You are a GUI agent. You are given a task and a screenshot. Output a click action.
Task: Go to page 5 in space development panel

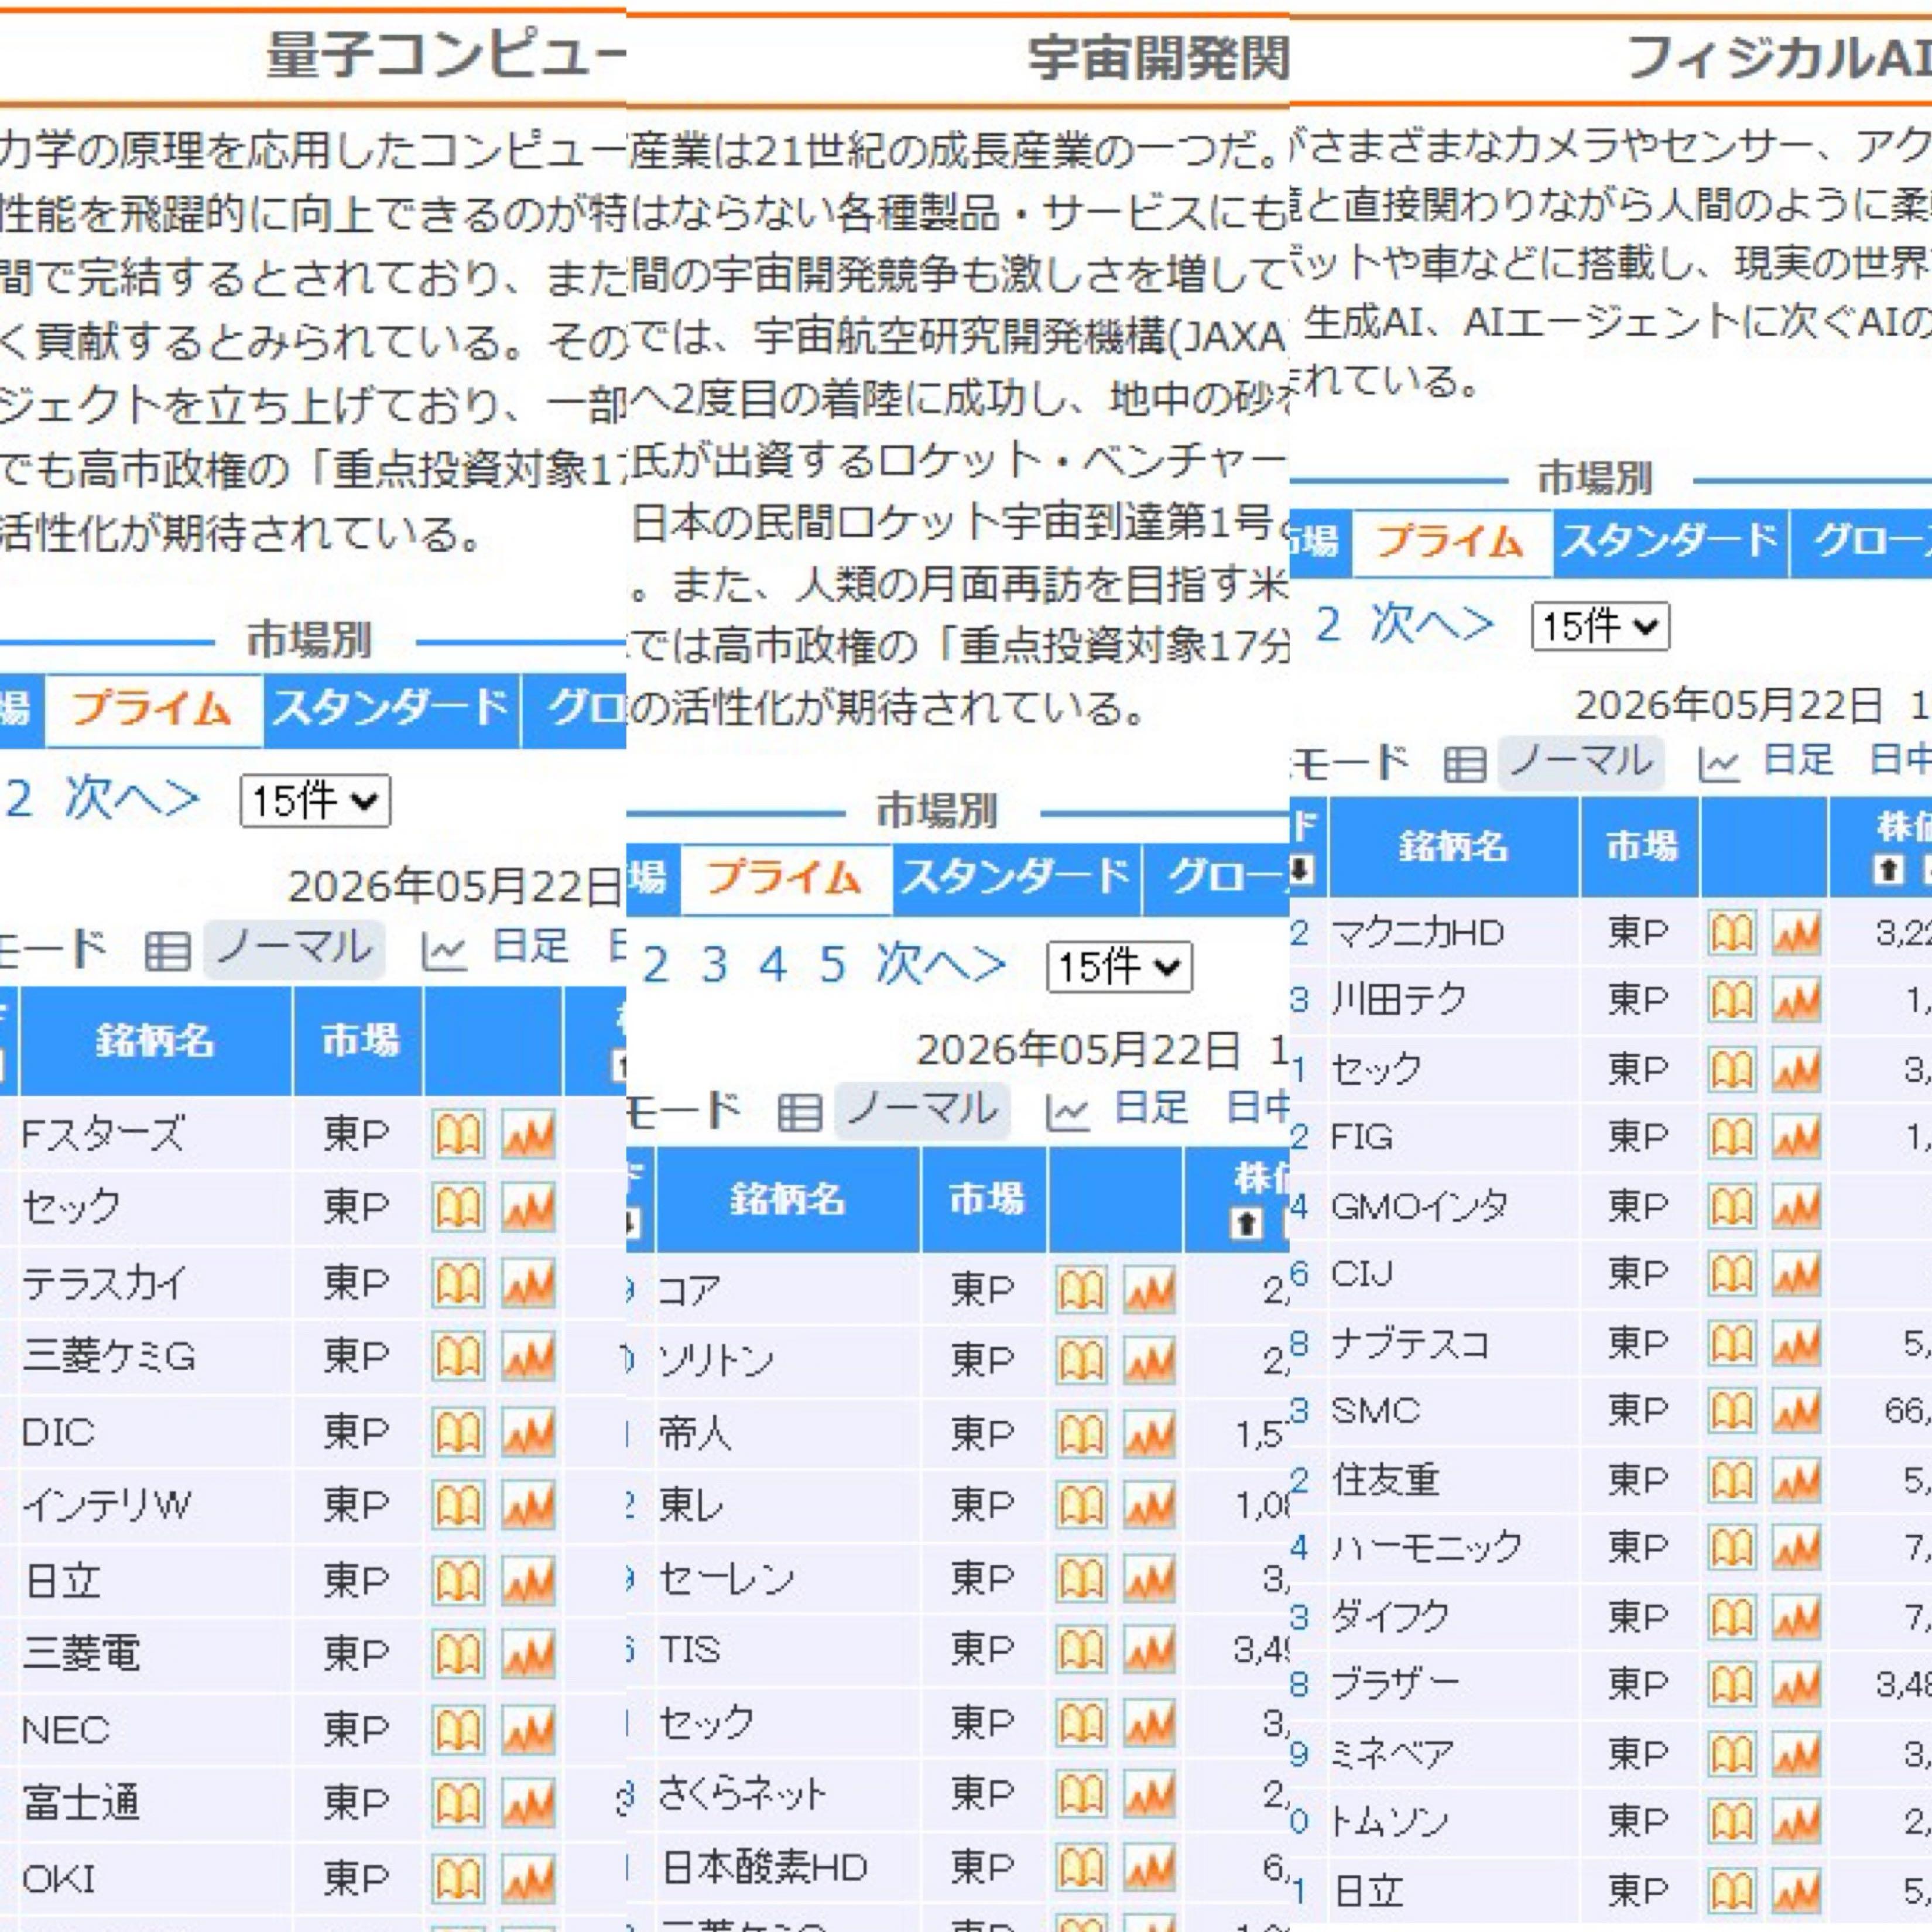pos(832,965)
